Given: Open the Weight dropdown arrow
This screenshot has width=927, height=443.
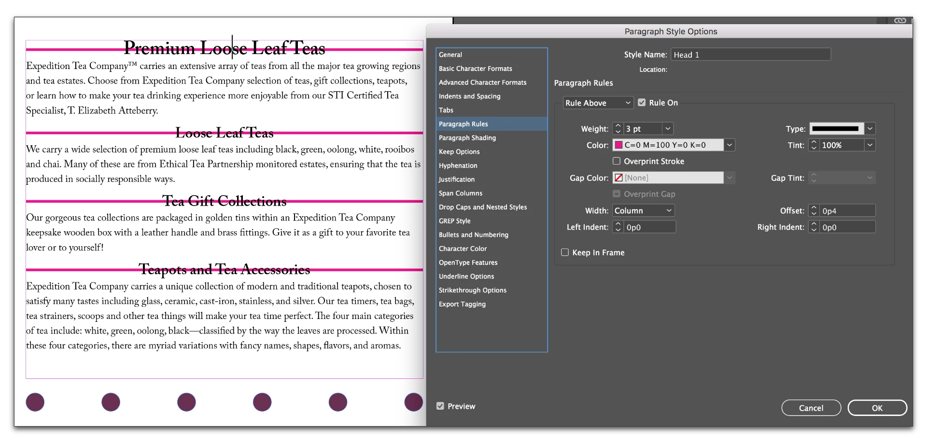Looking at the screenshot, I should tap(668, 128).
